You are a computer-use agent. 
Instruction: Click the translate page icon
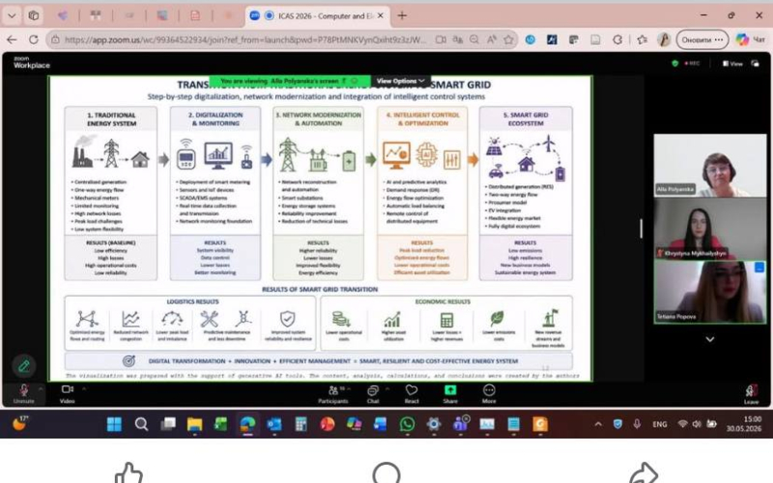click(457, 40)
